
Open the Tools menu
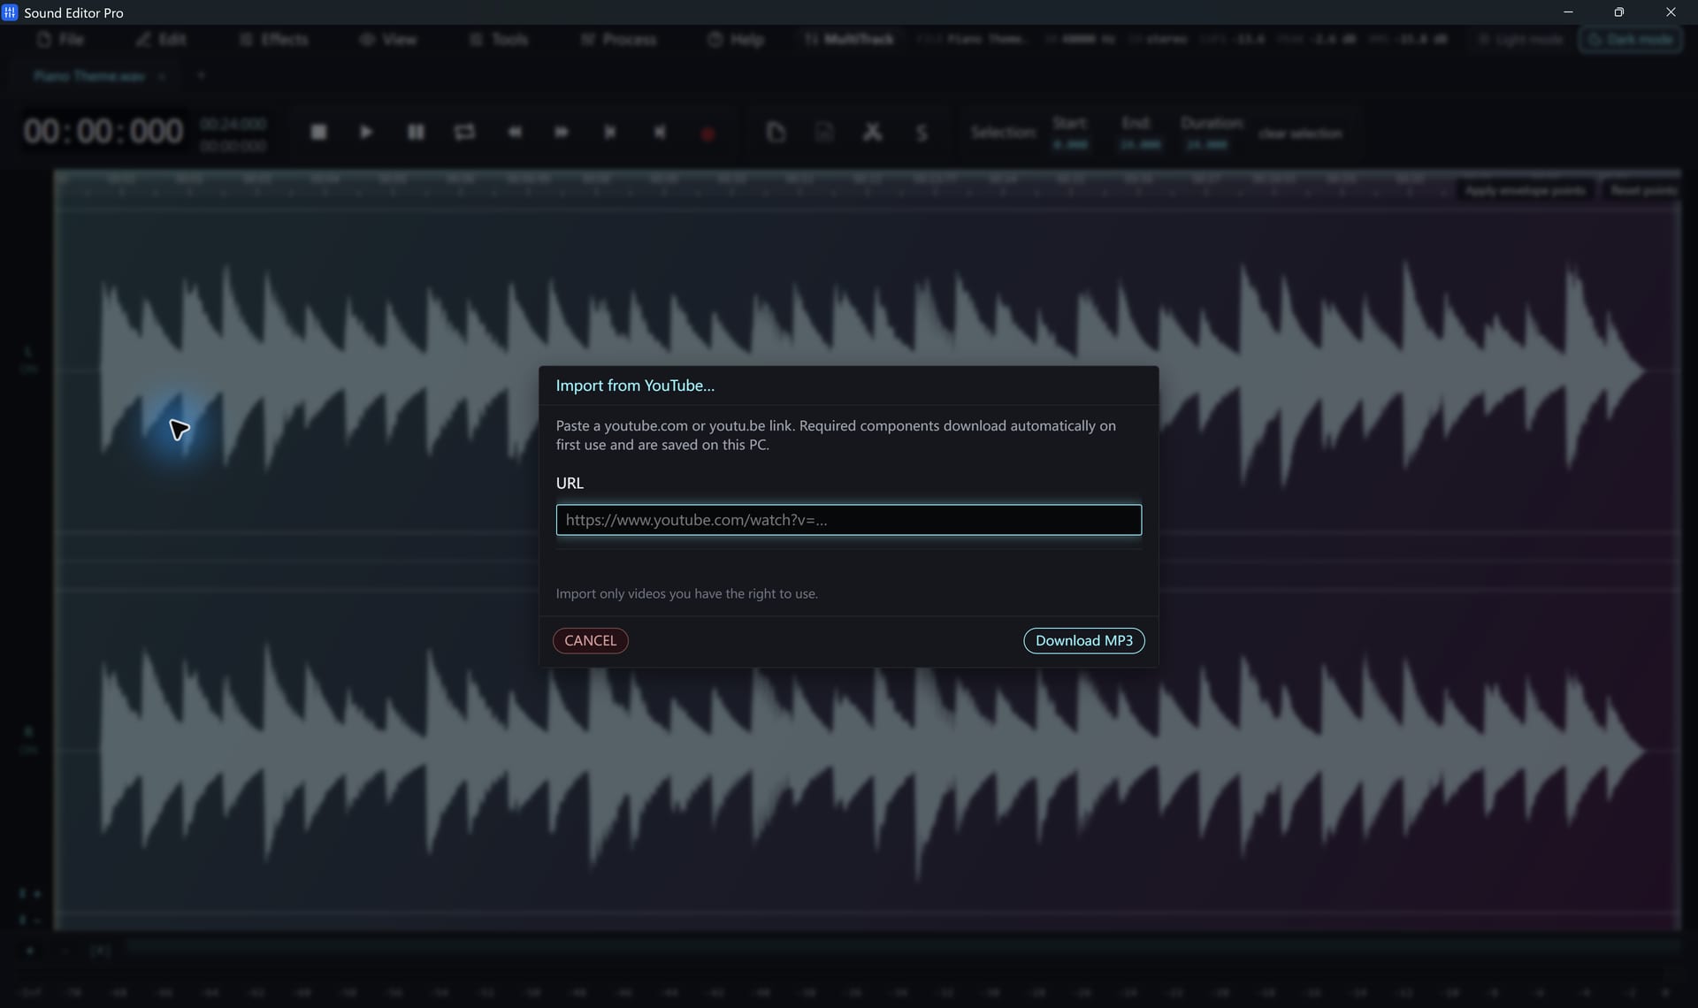pos(500,40)
